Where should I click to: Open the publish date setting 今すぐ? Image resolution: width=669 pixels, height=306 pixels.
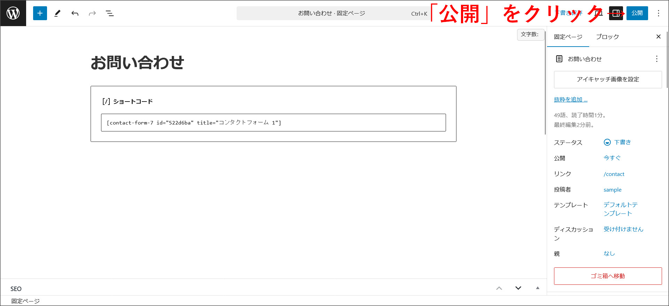(x=612, y=158)
